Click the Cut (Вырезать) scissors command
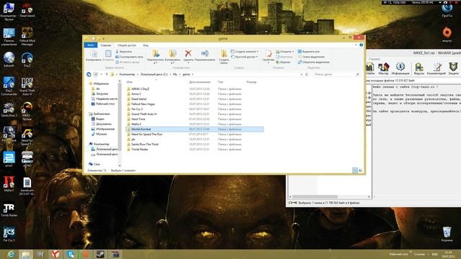This screenshot has width=461, height=259. click(x=124, y=52)
